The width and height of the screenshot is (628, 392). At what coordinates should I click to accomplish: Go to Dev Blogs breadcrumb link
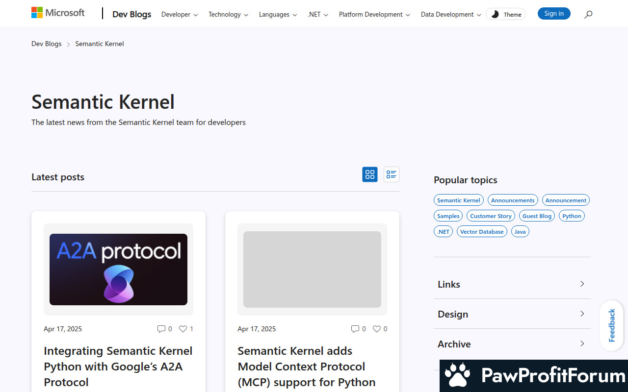47,44
